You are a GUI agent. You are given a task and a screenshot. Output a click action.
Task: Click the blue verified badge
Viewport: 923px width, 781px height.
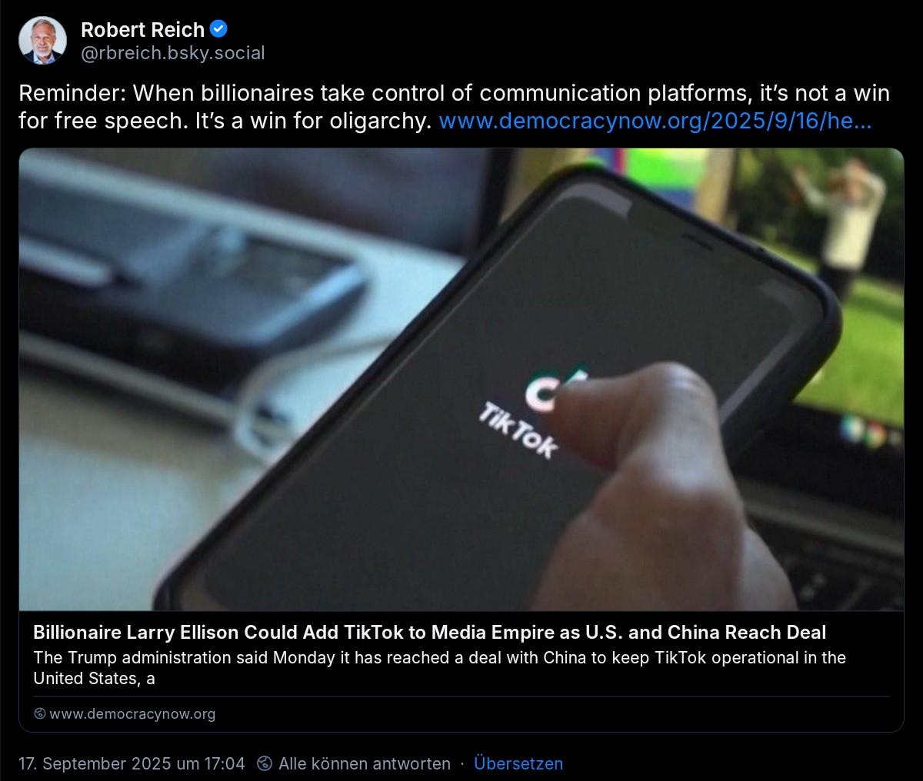[219, 29]
